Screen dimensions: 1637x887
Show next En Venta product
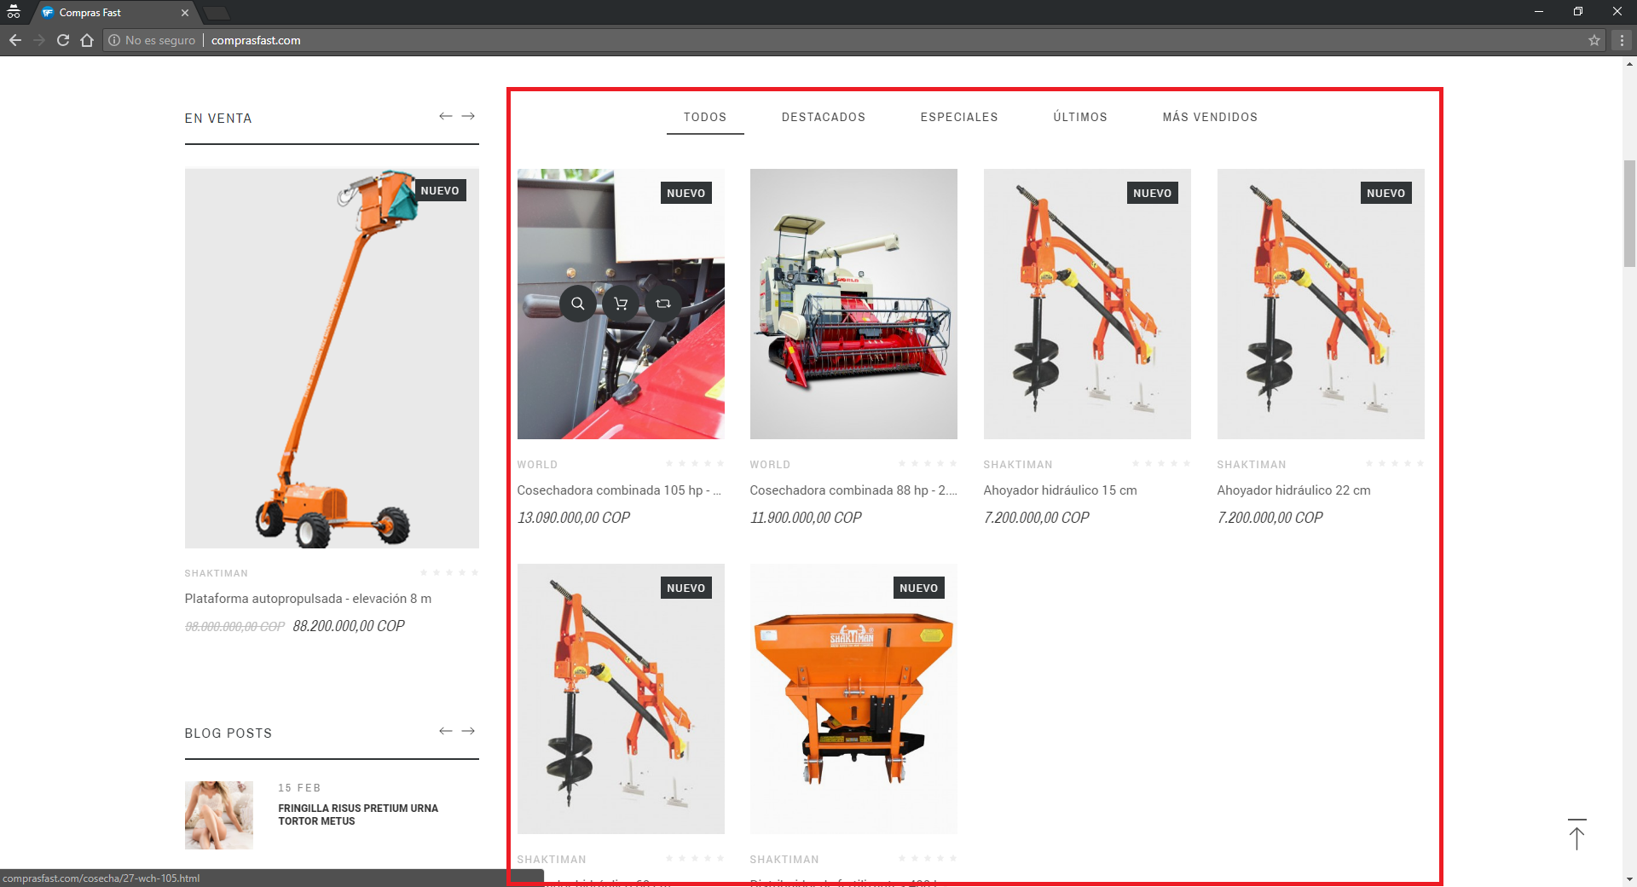pos(468,116)
